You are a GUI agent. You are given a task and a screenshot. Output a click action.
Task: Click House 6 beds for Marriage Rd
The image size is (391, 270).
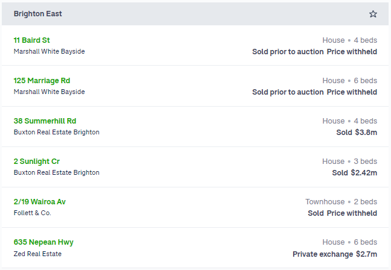coord(350,81)
